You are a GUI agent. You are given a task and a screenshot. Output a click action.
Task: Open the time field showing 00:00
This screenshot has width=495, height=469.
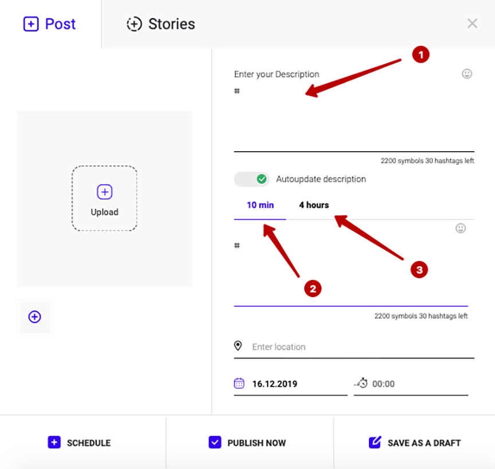411,384
